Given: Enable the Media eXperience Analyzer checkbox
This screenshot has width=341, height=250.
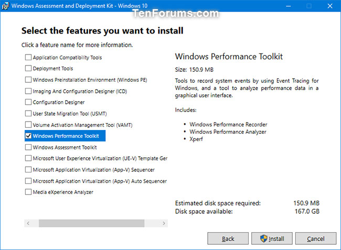Looking at the screenshot, I should 28,192.
